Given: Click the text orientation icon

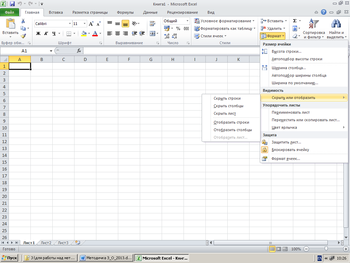Looking at the screenshot, I should 135,23.
